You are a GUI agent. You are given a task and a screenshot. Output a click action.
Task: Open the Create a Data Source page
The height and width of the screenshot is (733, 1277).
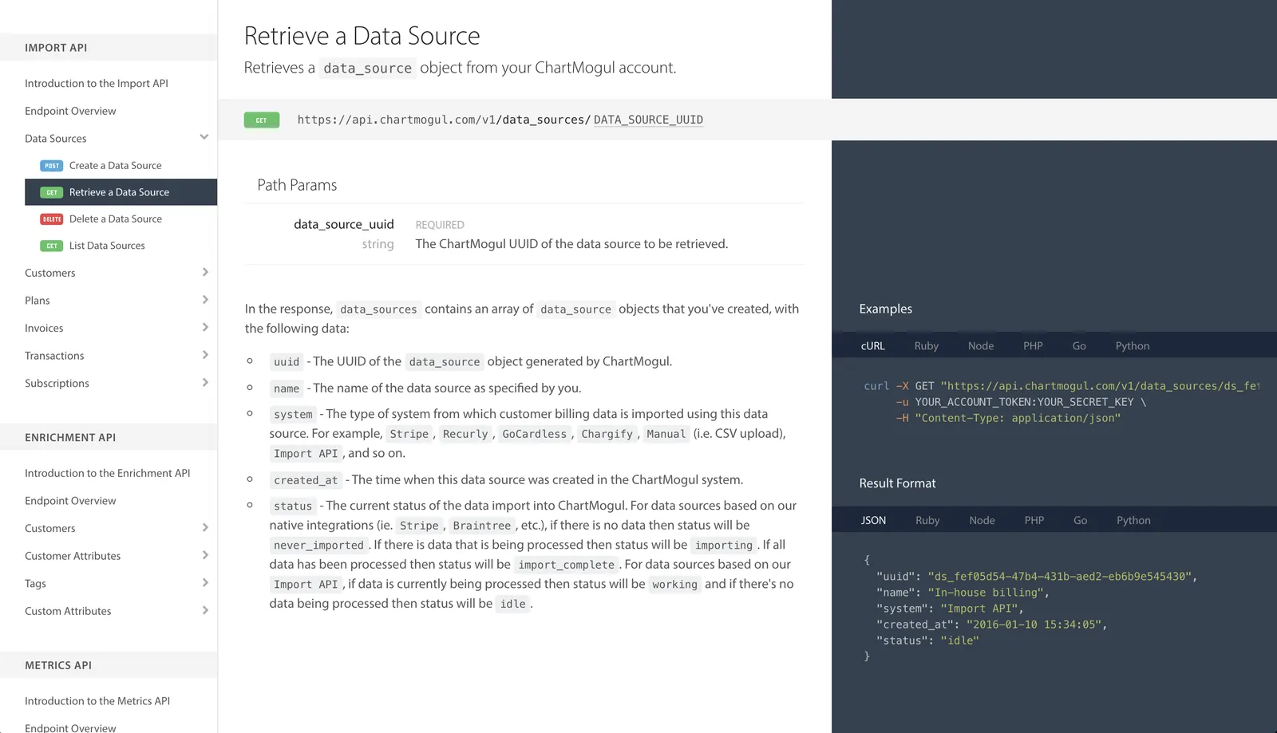116,166
